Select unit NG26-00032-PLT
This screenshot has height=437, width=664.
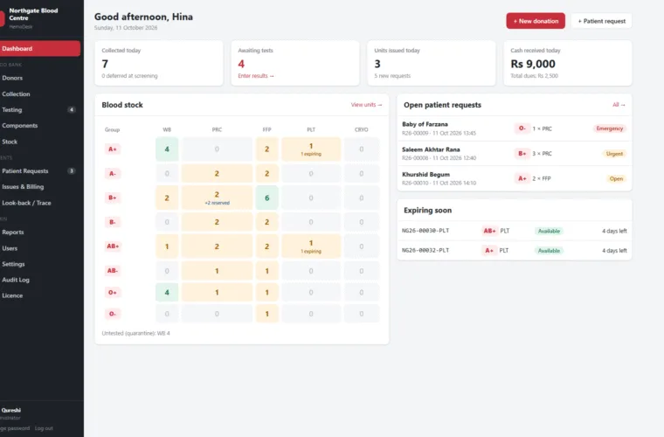425,250
